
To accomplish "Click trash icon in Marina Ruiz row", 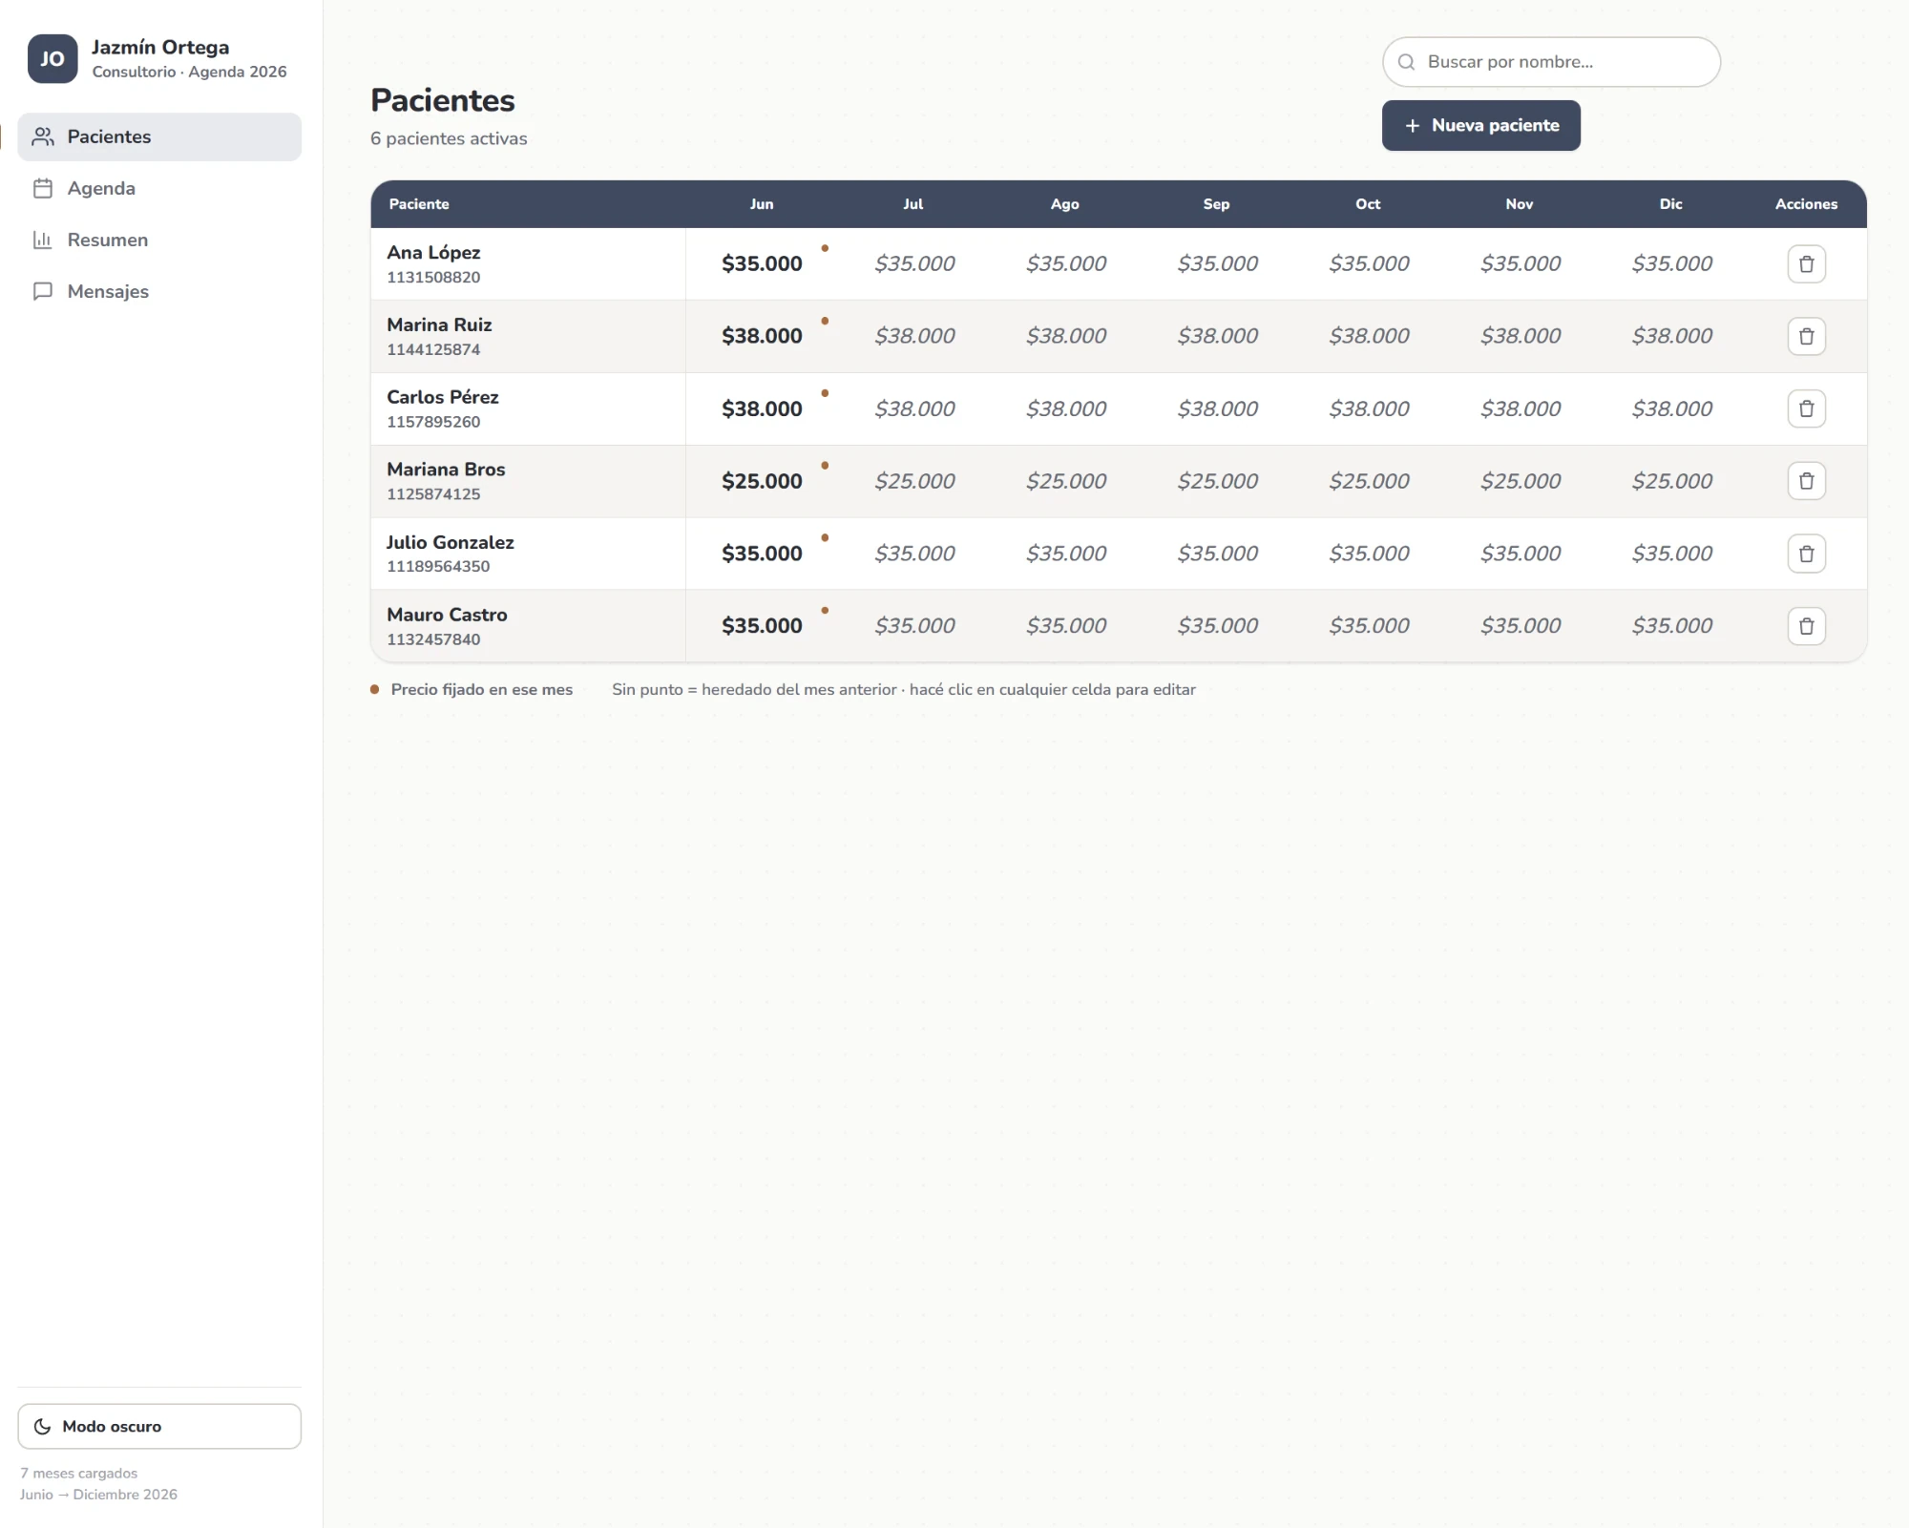I will click(x=1806, y=336).
